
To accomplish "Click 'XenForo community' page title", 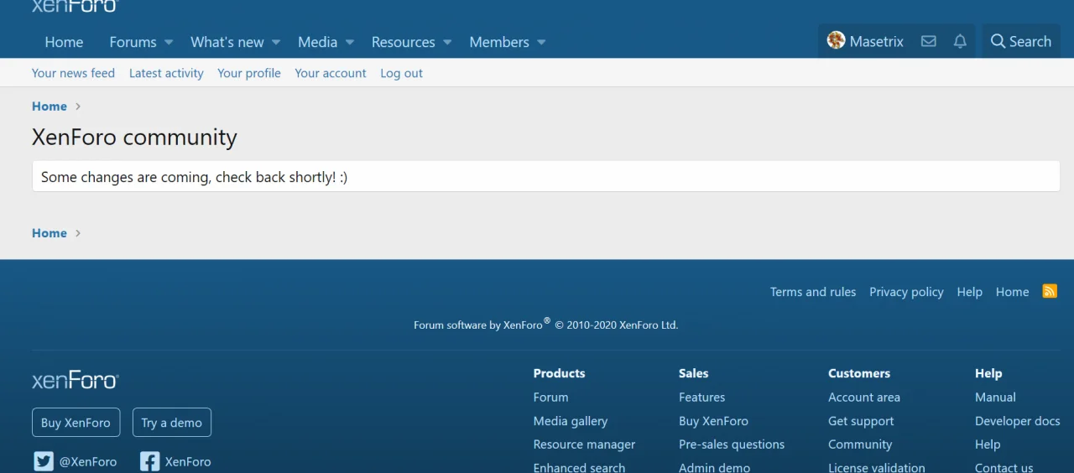I will pyautogui.click(x=134, y=137).
